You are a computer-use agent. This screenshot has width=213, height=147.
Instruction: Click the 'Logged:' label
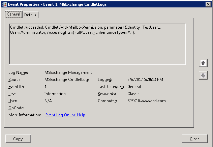(x=105, y=80)
